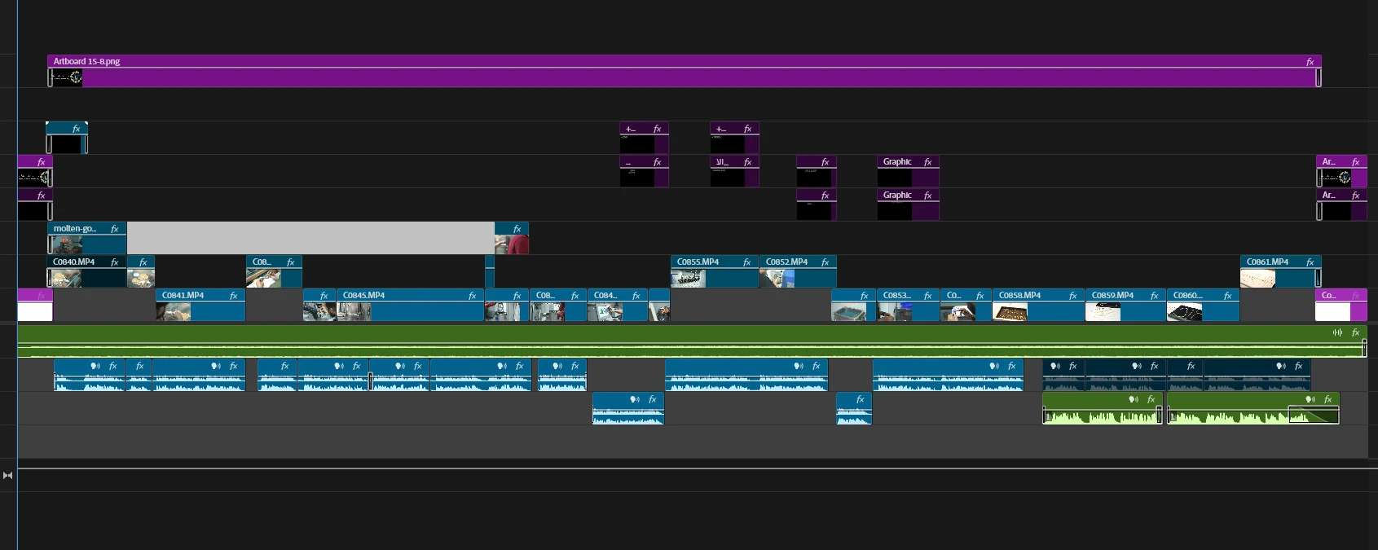Viewport: 1378px width, 550px height.
Task: Select the C0845.MP4 clip name
Action: [x=364, y=296]
